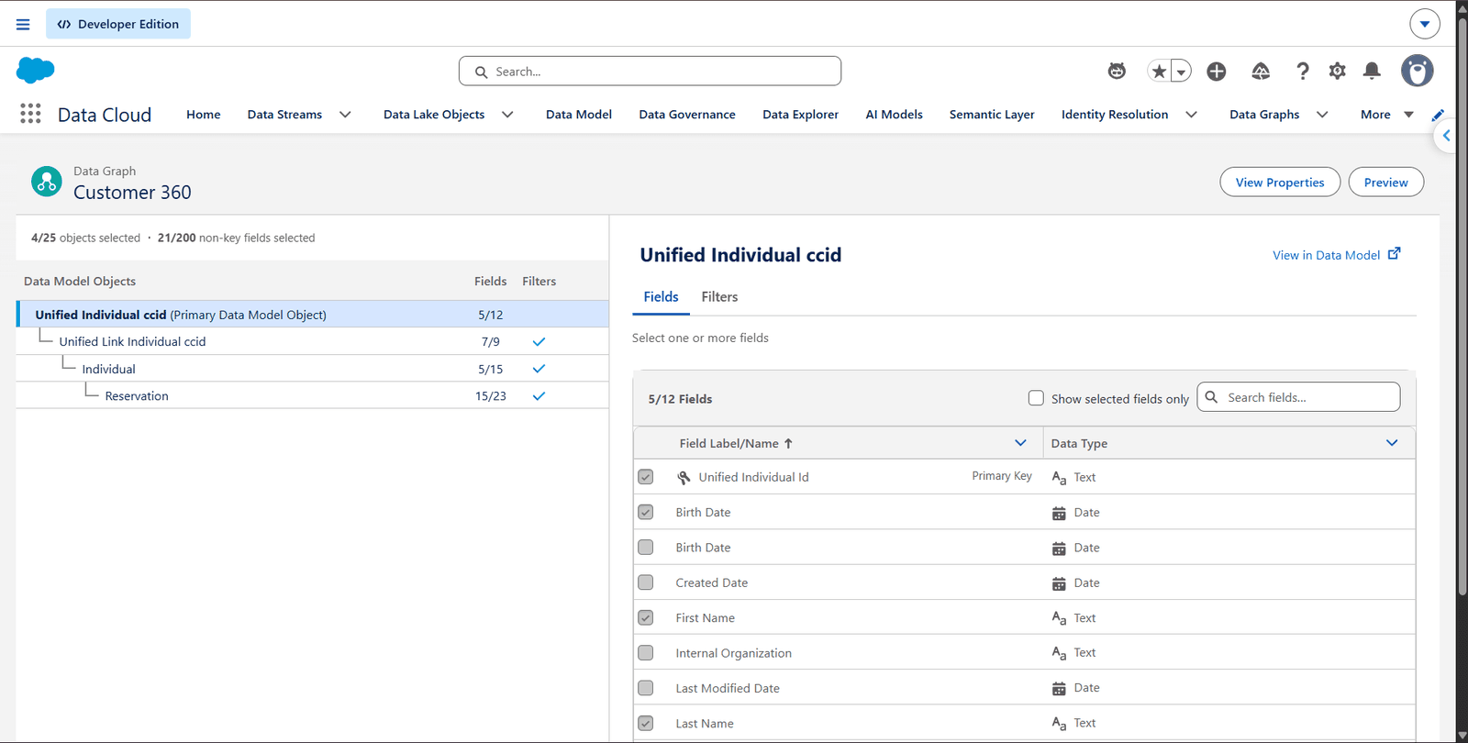Open the Notifications bell
Image resolution: width=1468 pixels, height=743 pixels.
[1372, 71]
